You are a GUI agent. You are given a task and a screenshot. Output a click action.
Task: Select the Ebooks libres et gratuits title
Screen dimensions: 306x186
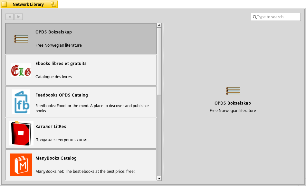pyautogui.click(x=61, y=64)
